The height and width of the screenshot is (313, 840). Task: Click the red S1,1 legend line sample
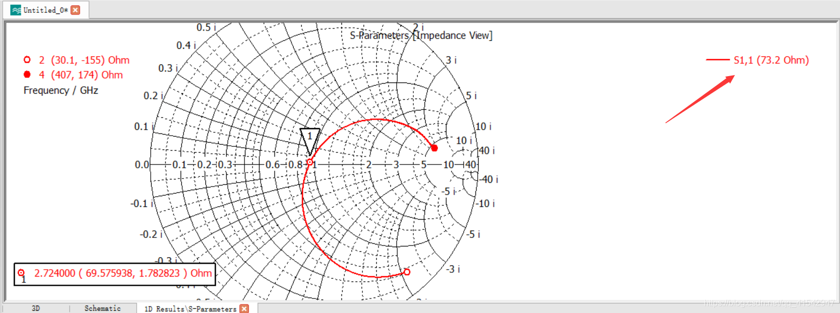tap(718, 60)
